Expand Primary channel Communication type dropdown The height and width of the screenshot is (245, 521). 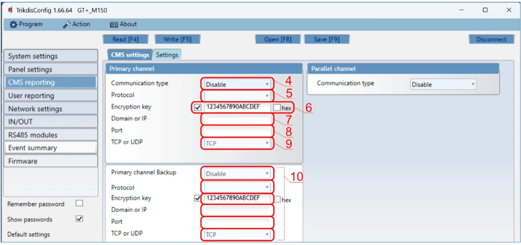coord(237,84)
